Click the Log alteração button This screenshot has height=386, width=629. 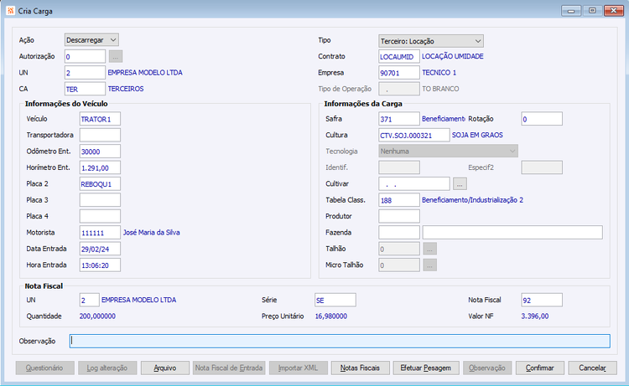click(107, 368)
